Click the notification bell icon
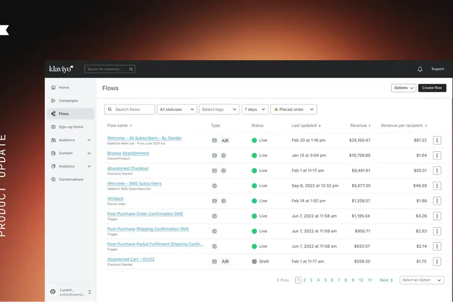 click(x=420, y=69)
